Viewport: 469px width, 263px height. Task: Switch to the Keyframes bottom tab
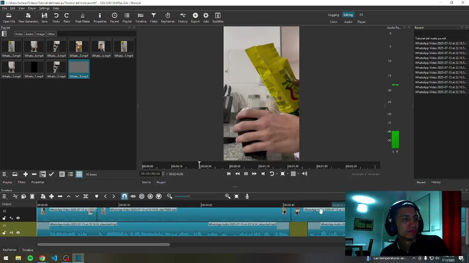(x=10, y=250)
